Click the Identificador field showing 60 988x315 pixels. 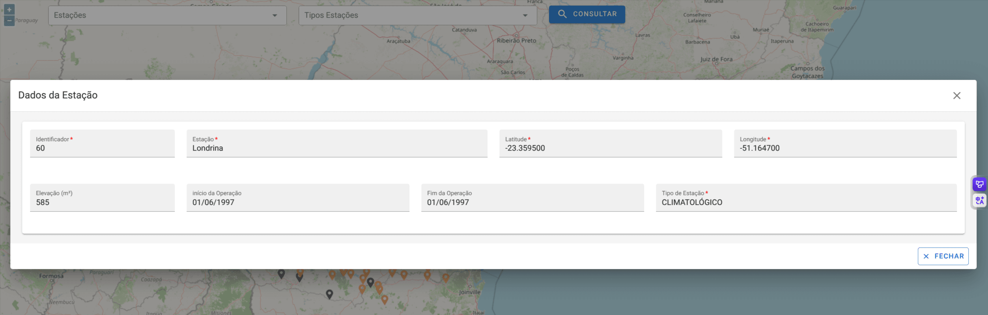[x=102, y=148]
